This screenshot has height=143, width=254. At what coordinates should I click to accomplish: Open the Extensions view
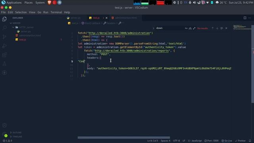(4, 55)
